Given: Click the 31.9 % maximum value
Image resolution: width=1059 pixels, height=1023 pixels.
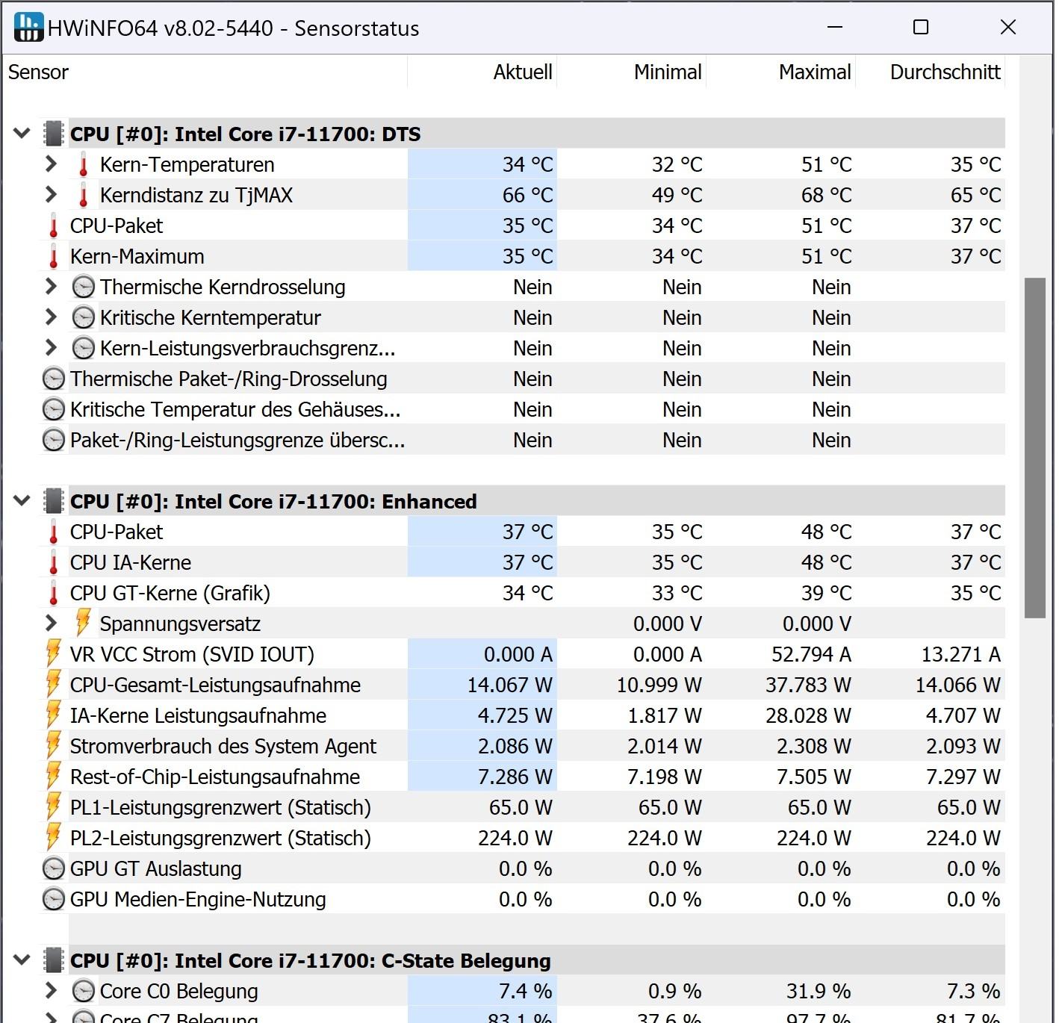Looking at the screenshot, I should [x=818, y=991].
